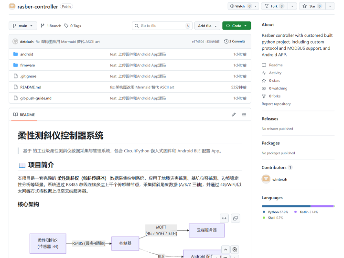Open README outline list icon

coord(244,115)
